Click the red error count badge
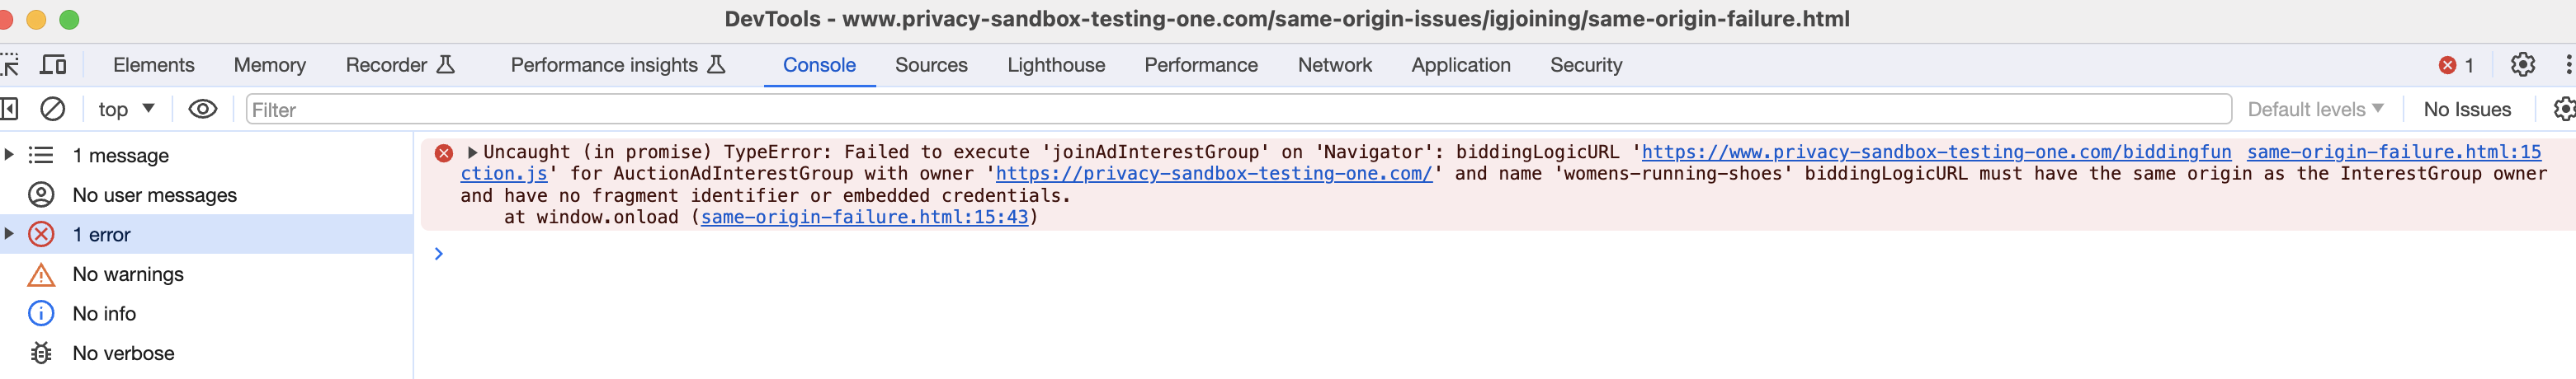 2455,65
